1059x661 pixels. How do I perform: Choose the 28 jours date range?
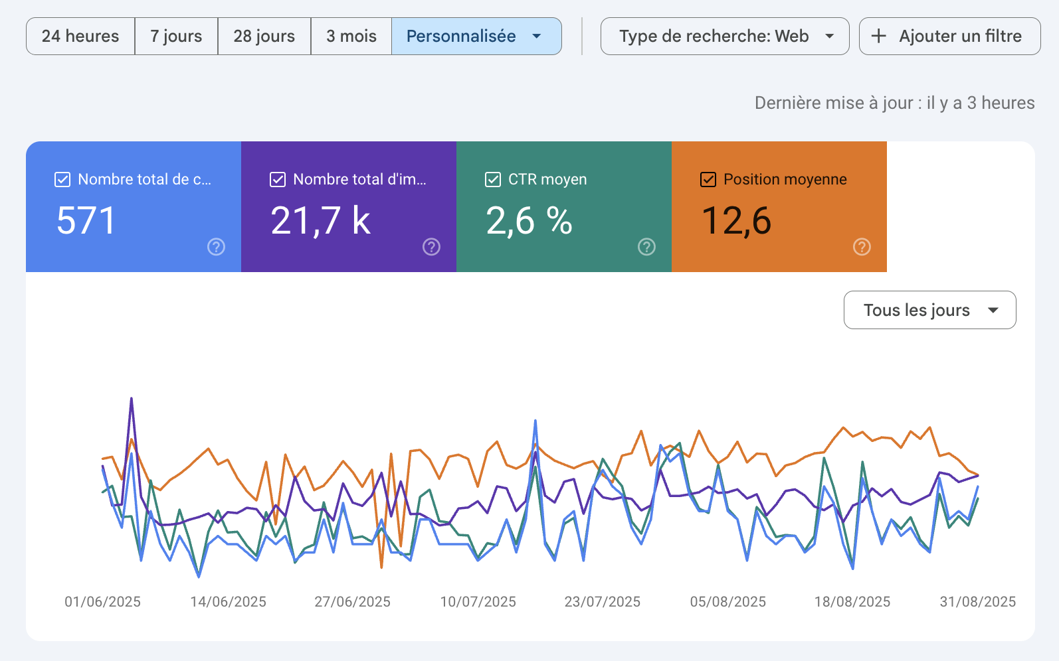(x=264, y=37)
